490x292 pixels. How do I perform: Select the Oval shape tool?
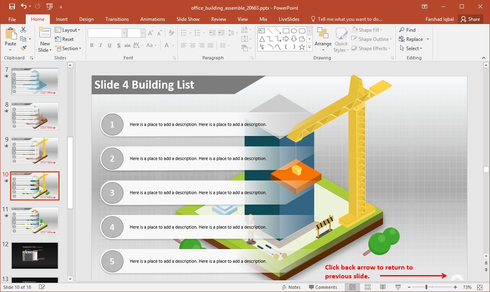click(294, 30)
